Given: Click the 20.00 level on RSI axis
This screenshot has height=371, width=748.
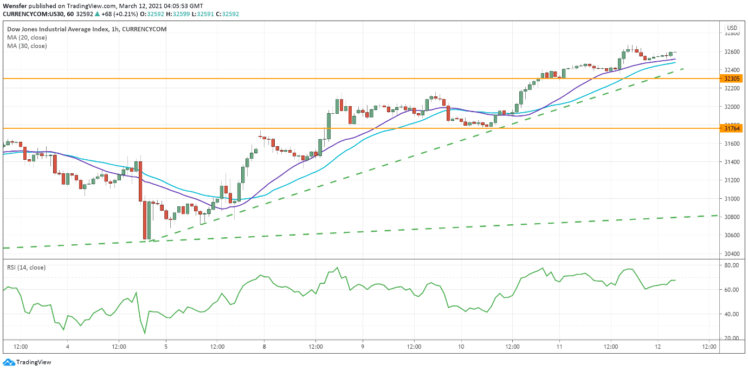Looking at the screenshot, I should tap(732, 339).
